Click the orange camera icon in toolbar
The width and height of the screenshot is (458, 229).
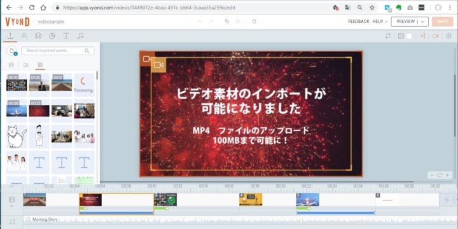[x=436, y=36]
